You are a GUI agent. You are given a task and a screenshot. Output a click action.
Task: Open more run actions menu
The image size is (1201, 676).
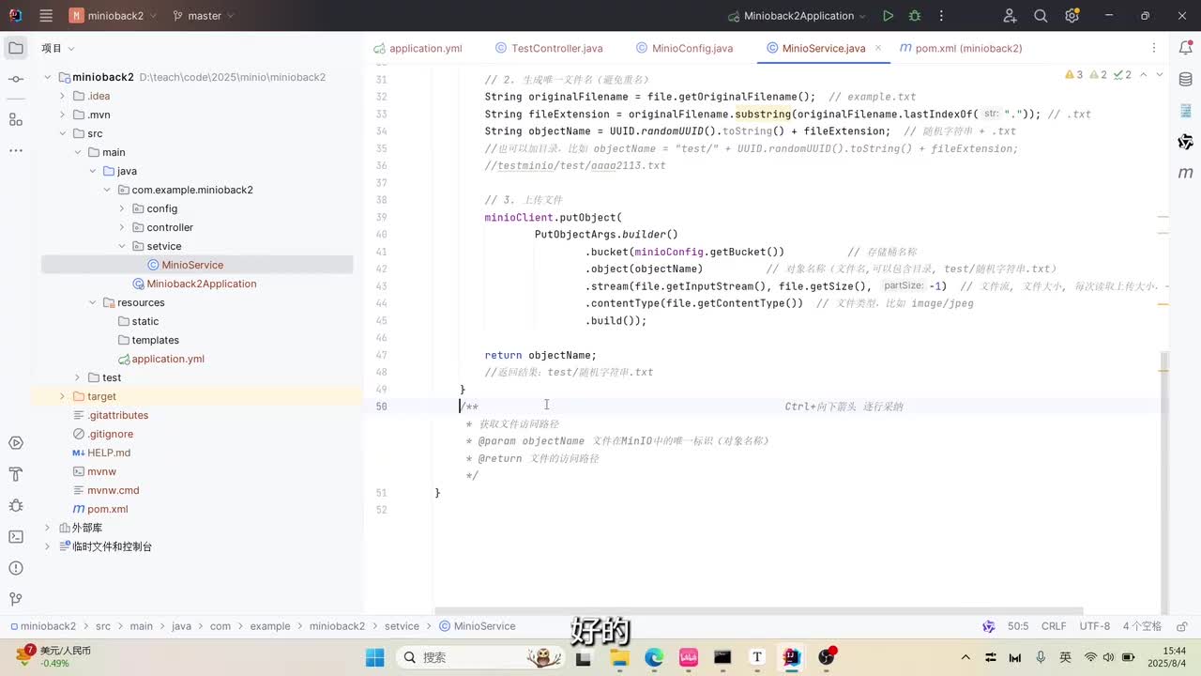(941, 16)
